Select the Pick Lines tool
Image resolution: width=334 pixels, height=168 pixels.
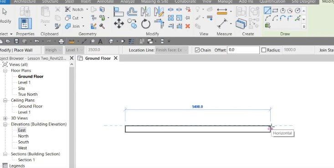click(298, 18)
